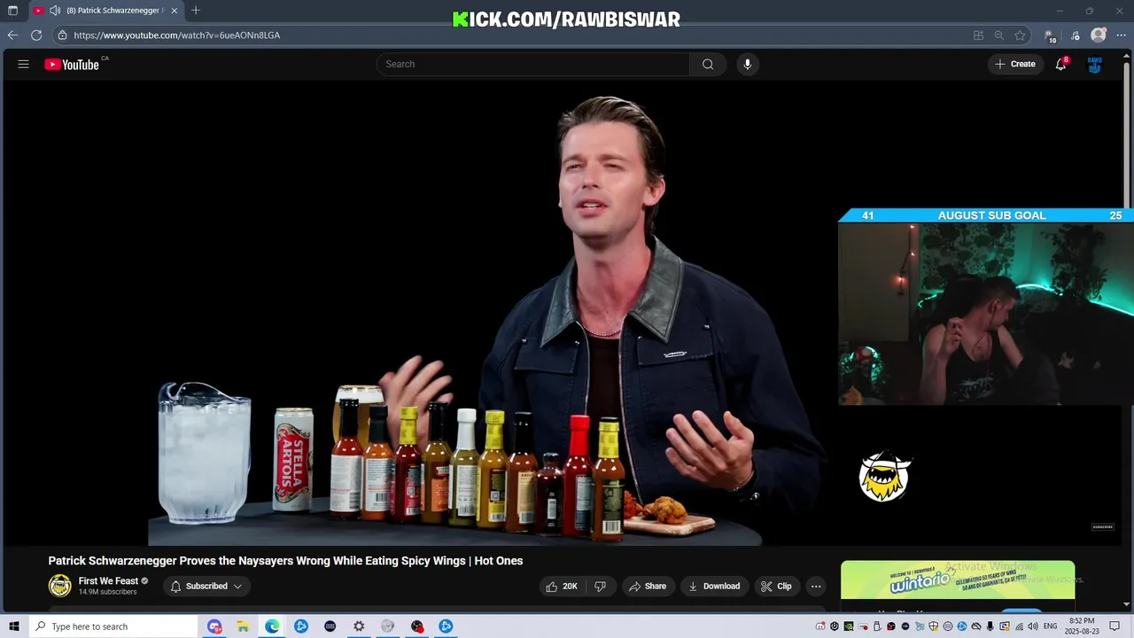Open the YouTube account avatar menu
This screenshot has height=638, width=1134.
[x=1095, y=64]
